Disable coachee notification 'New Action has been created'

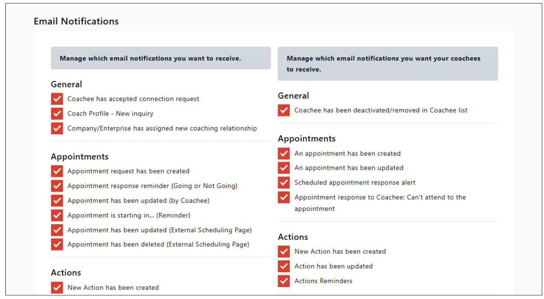point(284,252)
